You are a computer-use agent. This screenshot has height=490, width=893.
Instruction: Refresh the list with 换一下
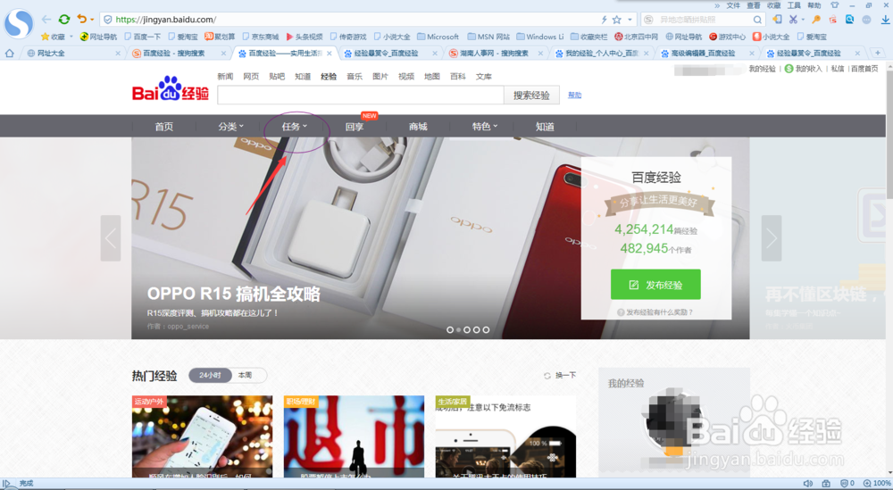click(x=560, y=376)
